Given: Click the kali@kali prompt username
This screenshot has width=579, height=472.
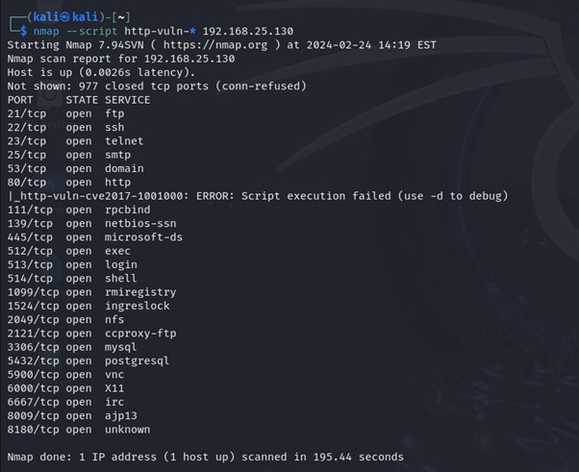Looking at the screenshot, I should click(x=65, y=17).
